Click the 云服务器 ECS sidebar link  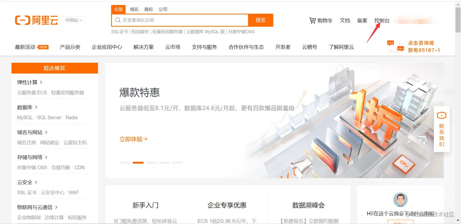point(32,92)
